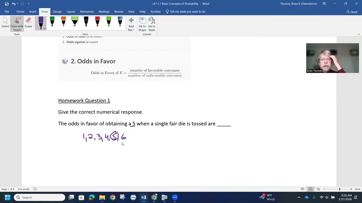Viewport: 362px width, 203px height.
Task: Select the lime green pen
Action: pyautogui.click(x=109, y=22)
